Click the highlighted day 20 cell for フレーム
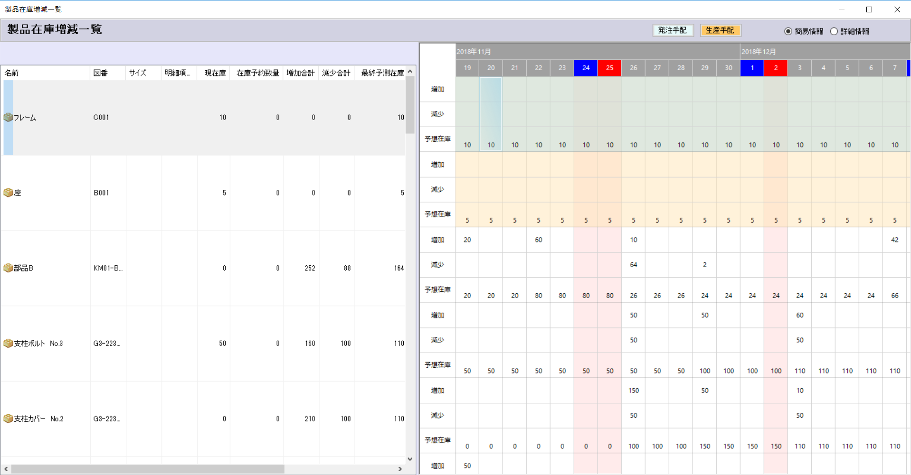 pyautogui.click(x=491, y=114)
